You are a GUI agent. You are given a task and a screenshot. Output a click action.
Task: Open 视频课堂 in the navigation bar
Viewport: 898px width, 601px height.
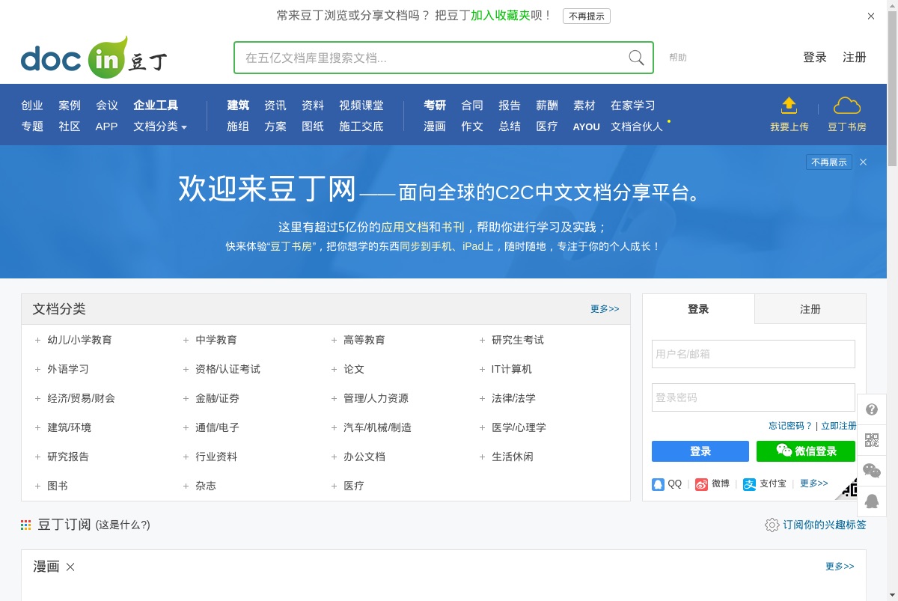361,106
